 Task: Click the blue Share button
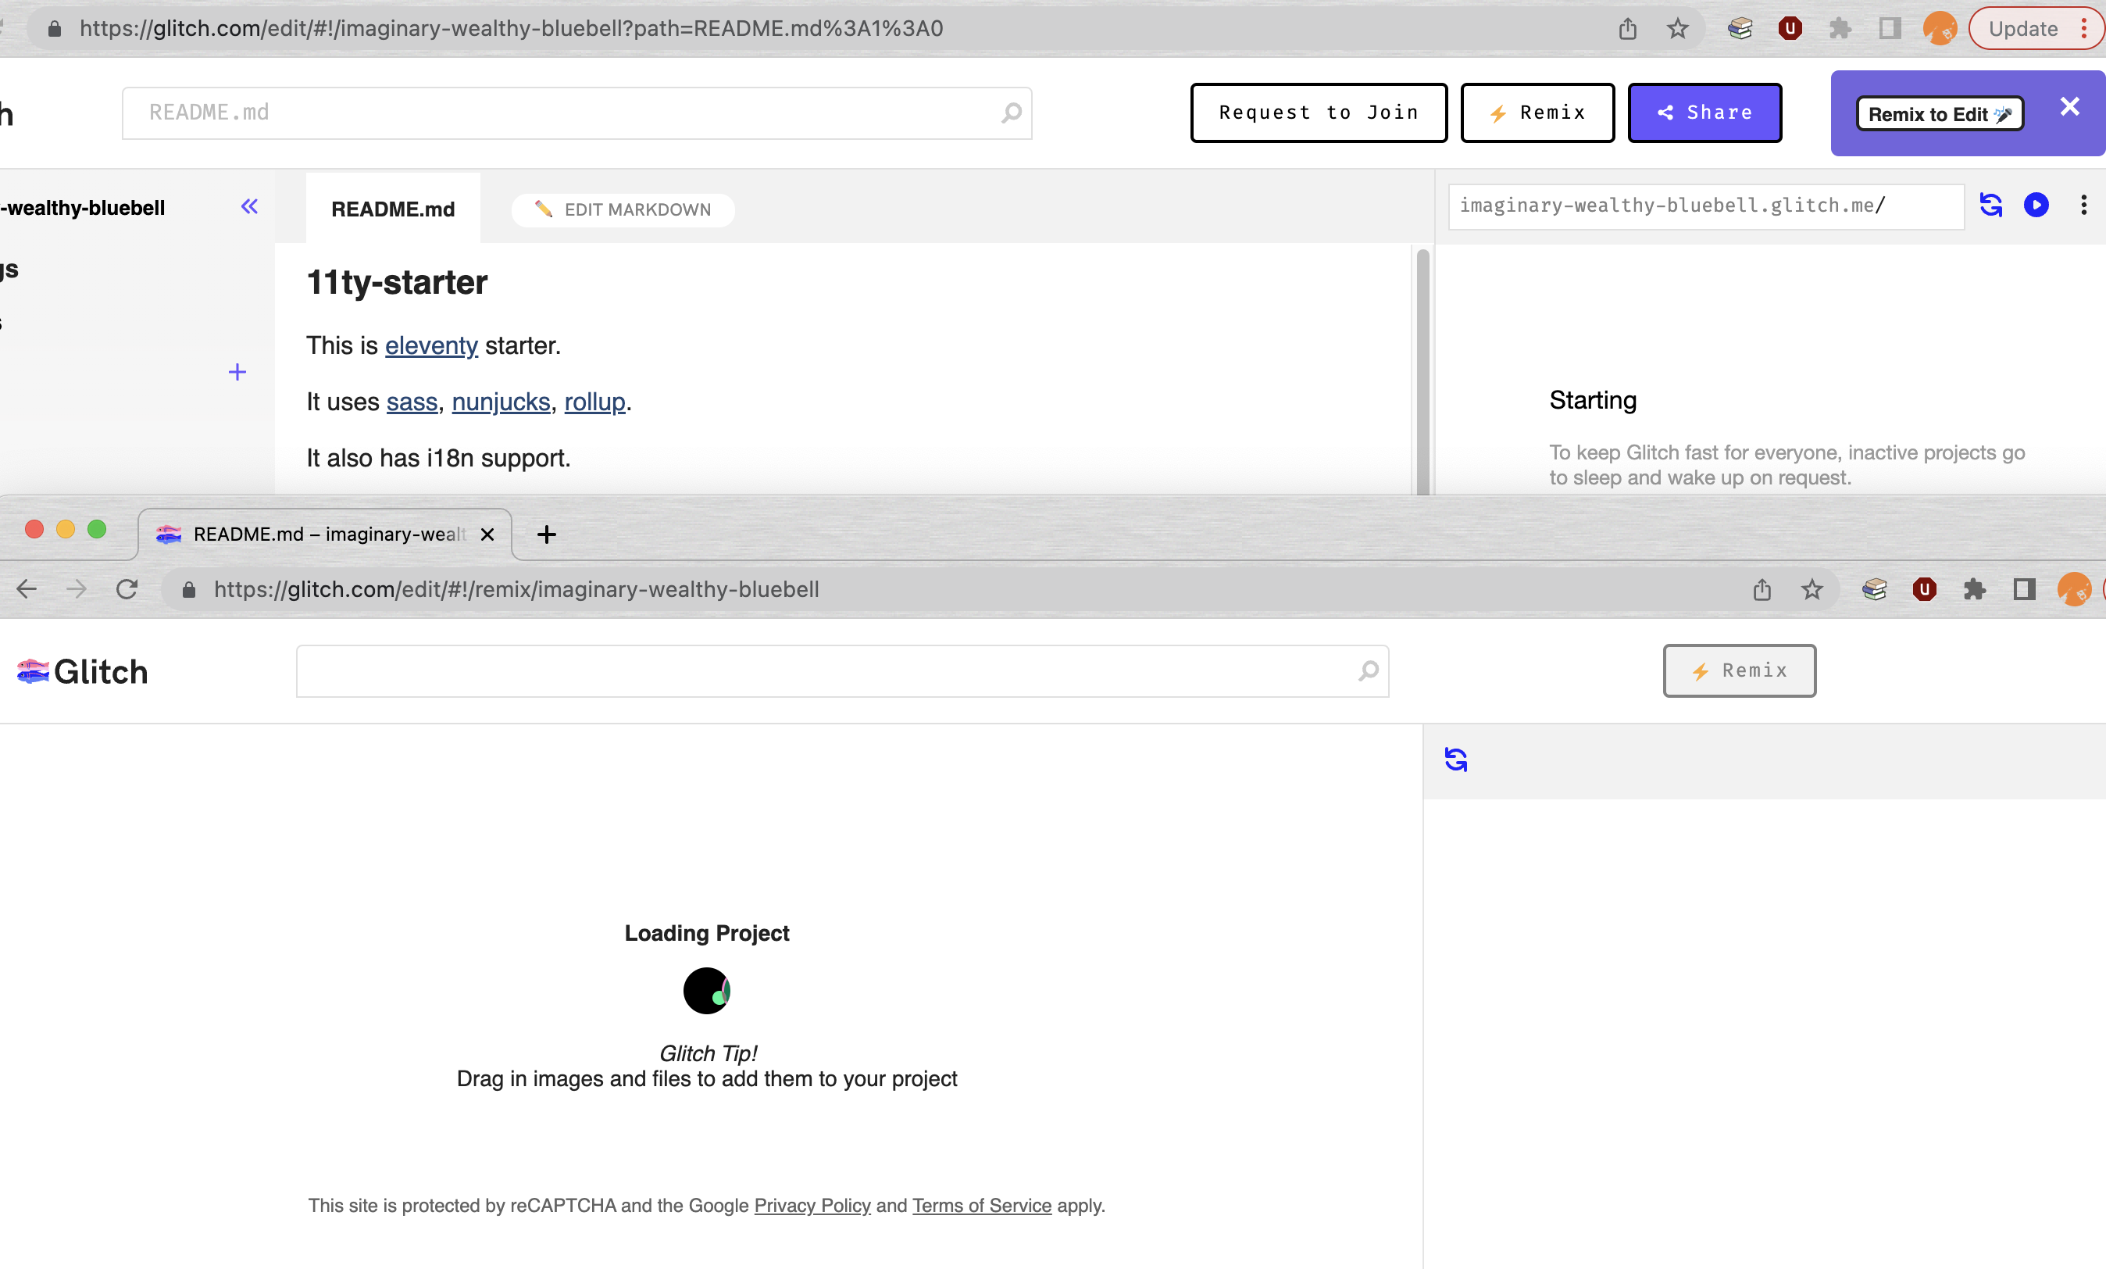point(1704,113)
